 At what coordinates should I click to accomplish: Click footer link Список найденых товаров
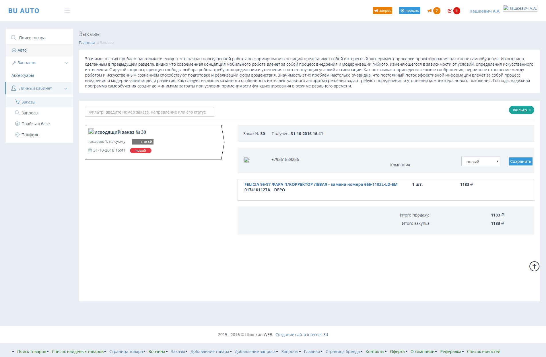(x=78, y=352)
